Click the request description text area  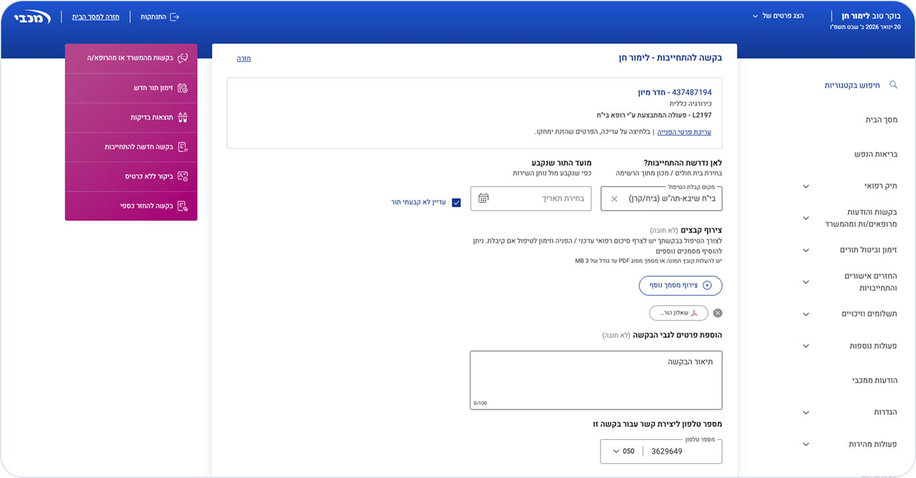596,380
